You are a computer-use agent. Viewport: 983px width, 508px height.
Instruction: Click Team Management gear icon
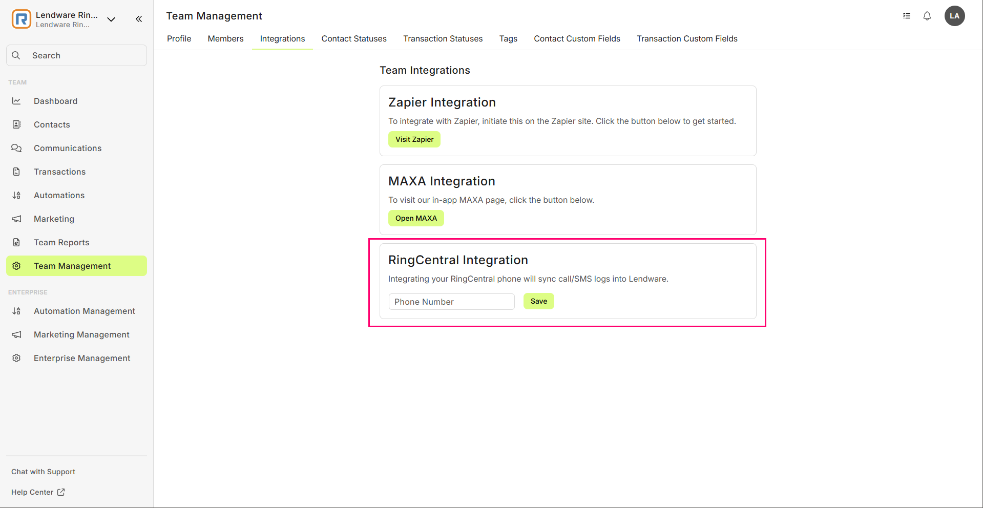[x=16, y=266]
